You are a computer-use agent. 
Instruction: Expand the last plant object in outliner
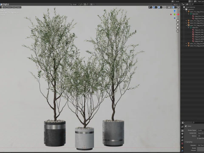(187, 46)
